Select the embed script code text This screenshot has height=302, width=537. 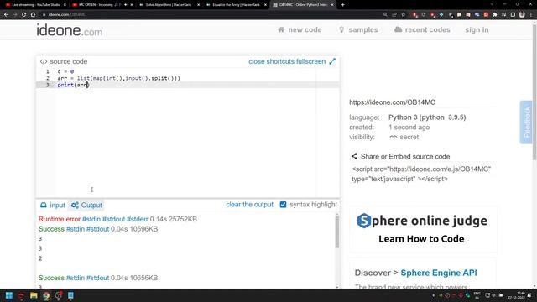point(421,174)
